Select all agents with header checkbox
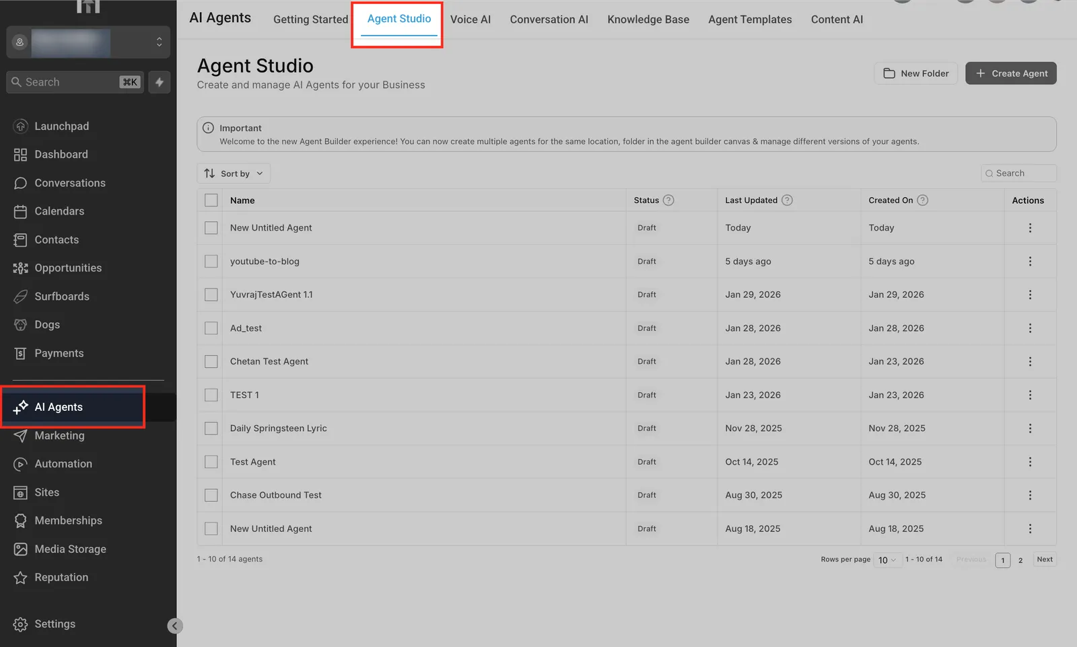Viewport: 1077px width, 647px height. pyautogui.click(x=211, y=200)
